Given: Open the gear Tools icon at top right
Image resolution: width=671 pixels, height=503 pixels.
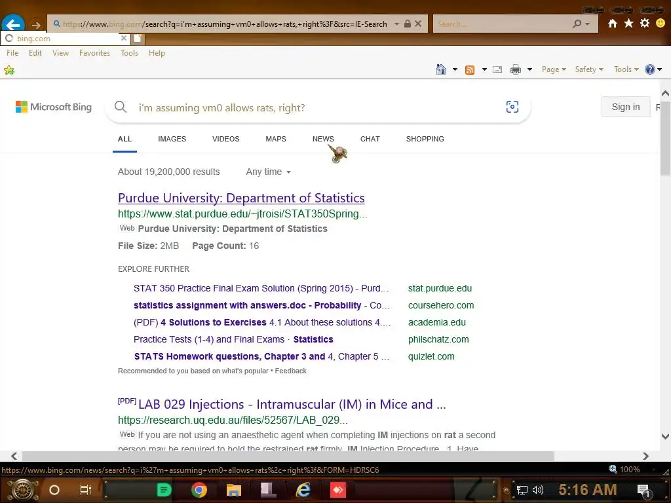Looking at the screenshot, I should [645, 23].
